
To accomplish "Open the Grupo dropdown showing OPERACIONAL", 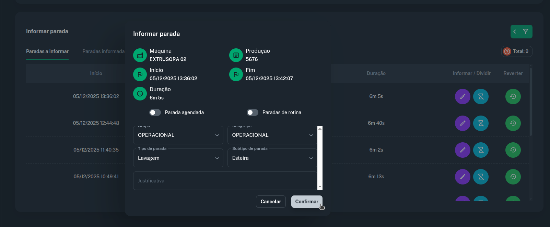I will point(178,135).
